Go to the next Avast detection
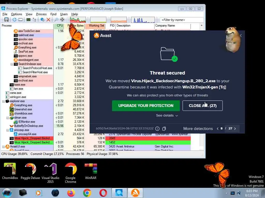 point(235,129)
